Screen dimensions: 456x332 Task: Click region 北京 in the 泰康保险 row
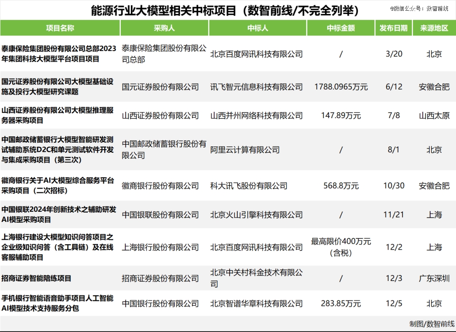434,54
